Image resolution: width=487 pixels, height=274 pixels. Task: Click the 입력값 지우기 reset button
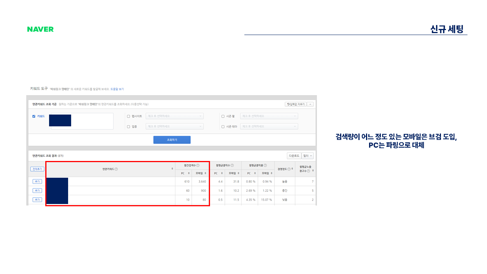[x=295, y=104]
